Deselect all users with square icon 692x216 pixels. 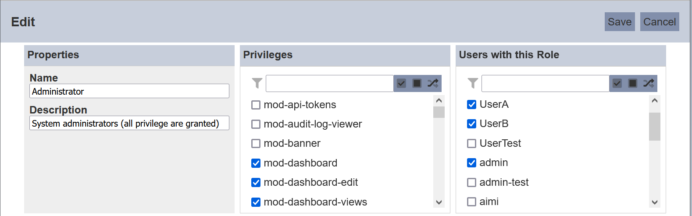pyautogui.click(x=633, y=83)
